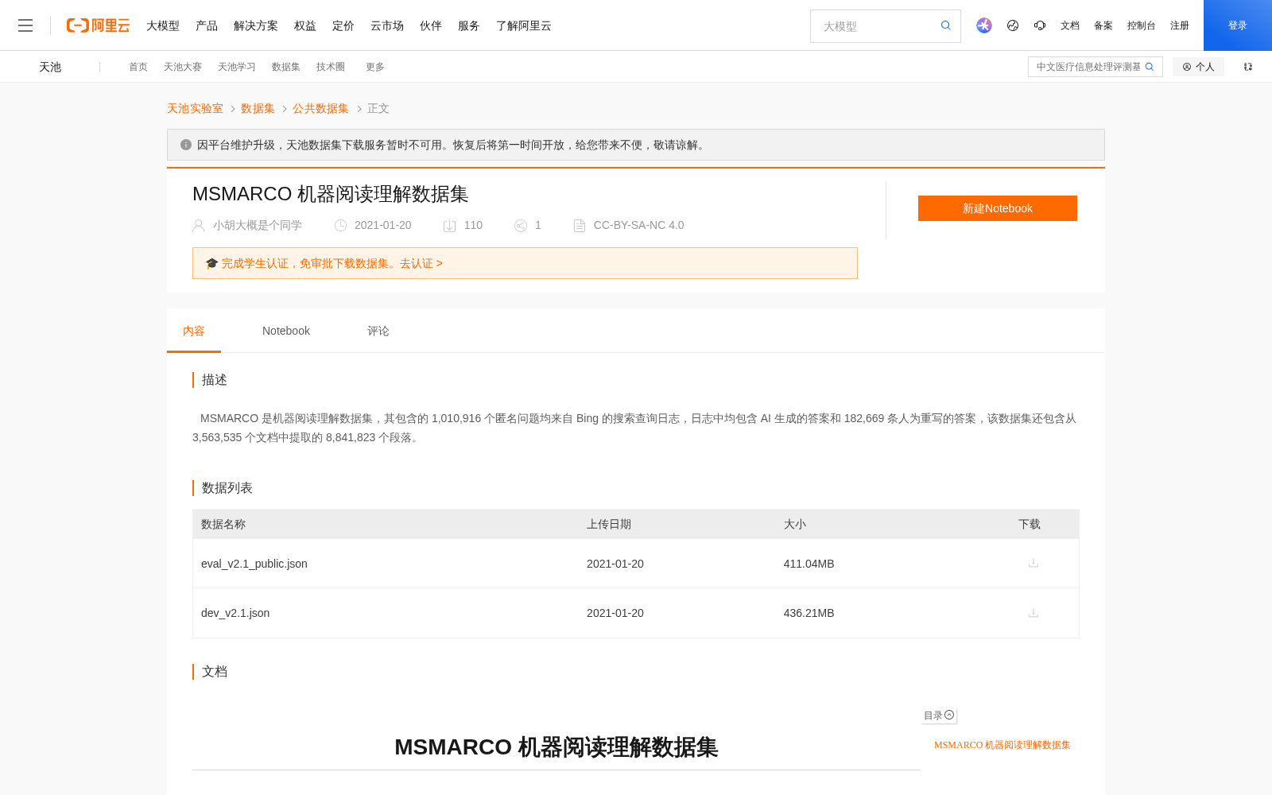Download eval_v2.1_public.json file
Screen dimensions: 1272x795
(x=1033, y=563)
